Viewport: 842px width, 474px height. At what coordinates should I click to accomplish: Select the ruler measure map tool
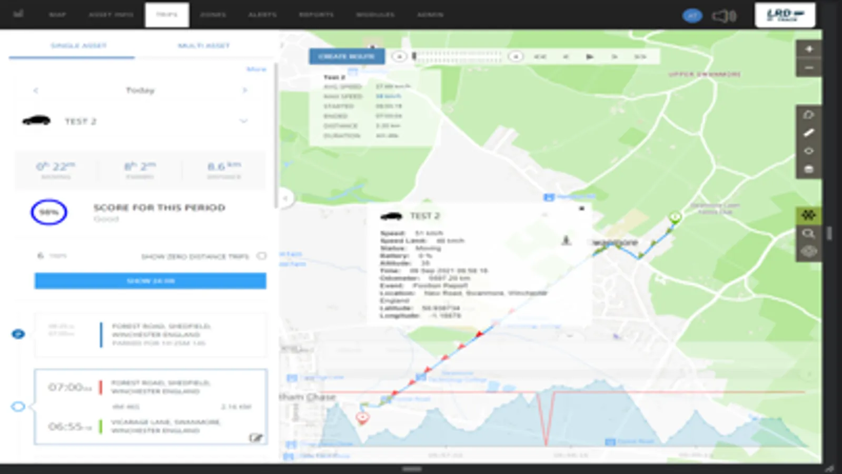coord(809,133)
